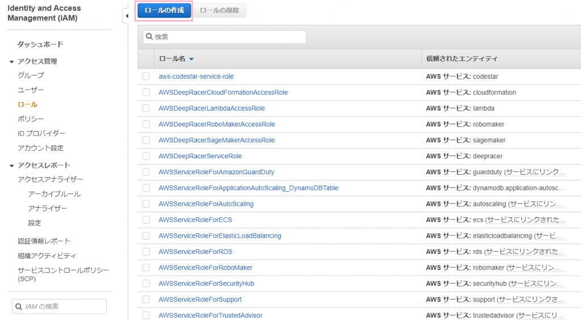Open AWSServiceRoleForAmazonGuardDuty link
Viewport: 581px width, 320px height.
click(x=216, y=172)
